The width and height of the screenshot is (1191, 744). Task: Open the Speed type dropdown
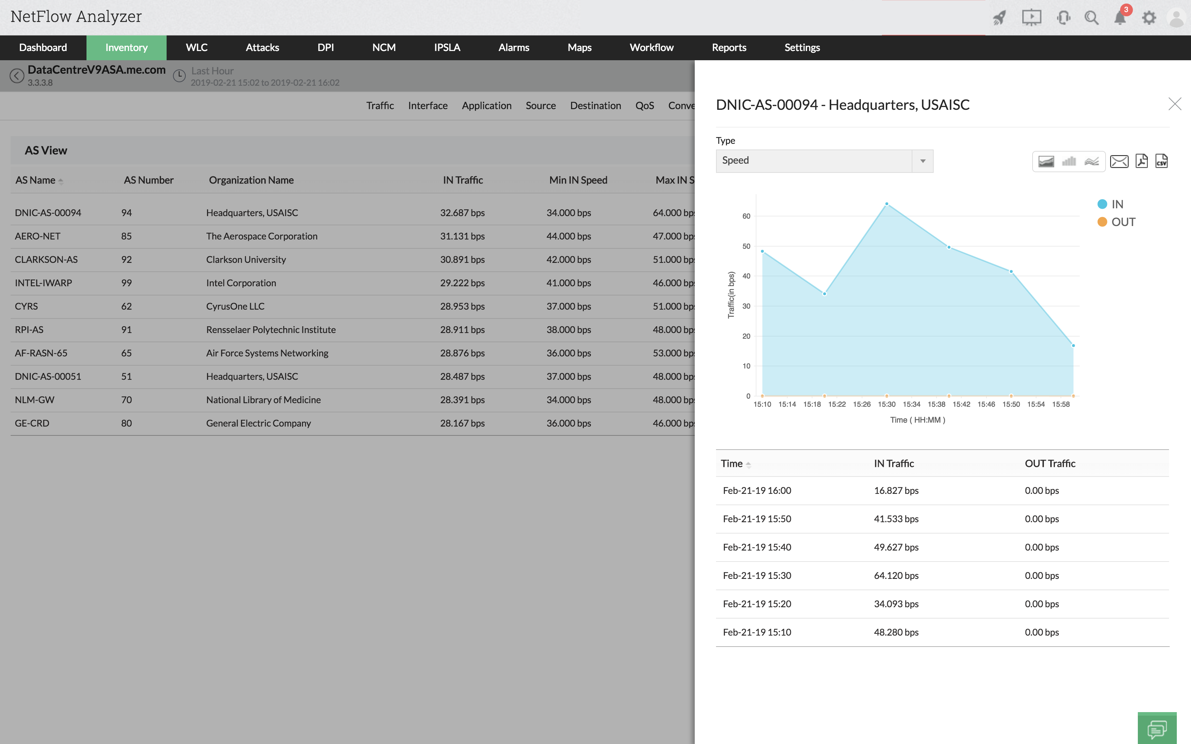(824, 161)
